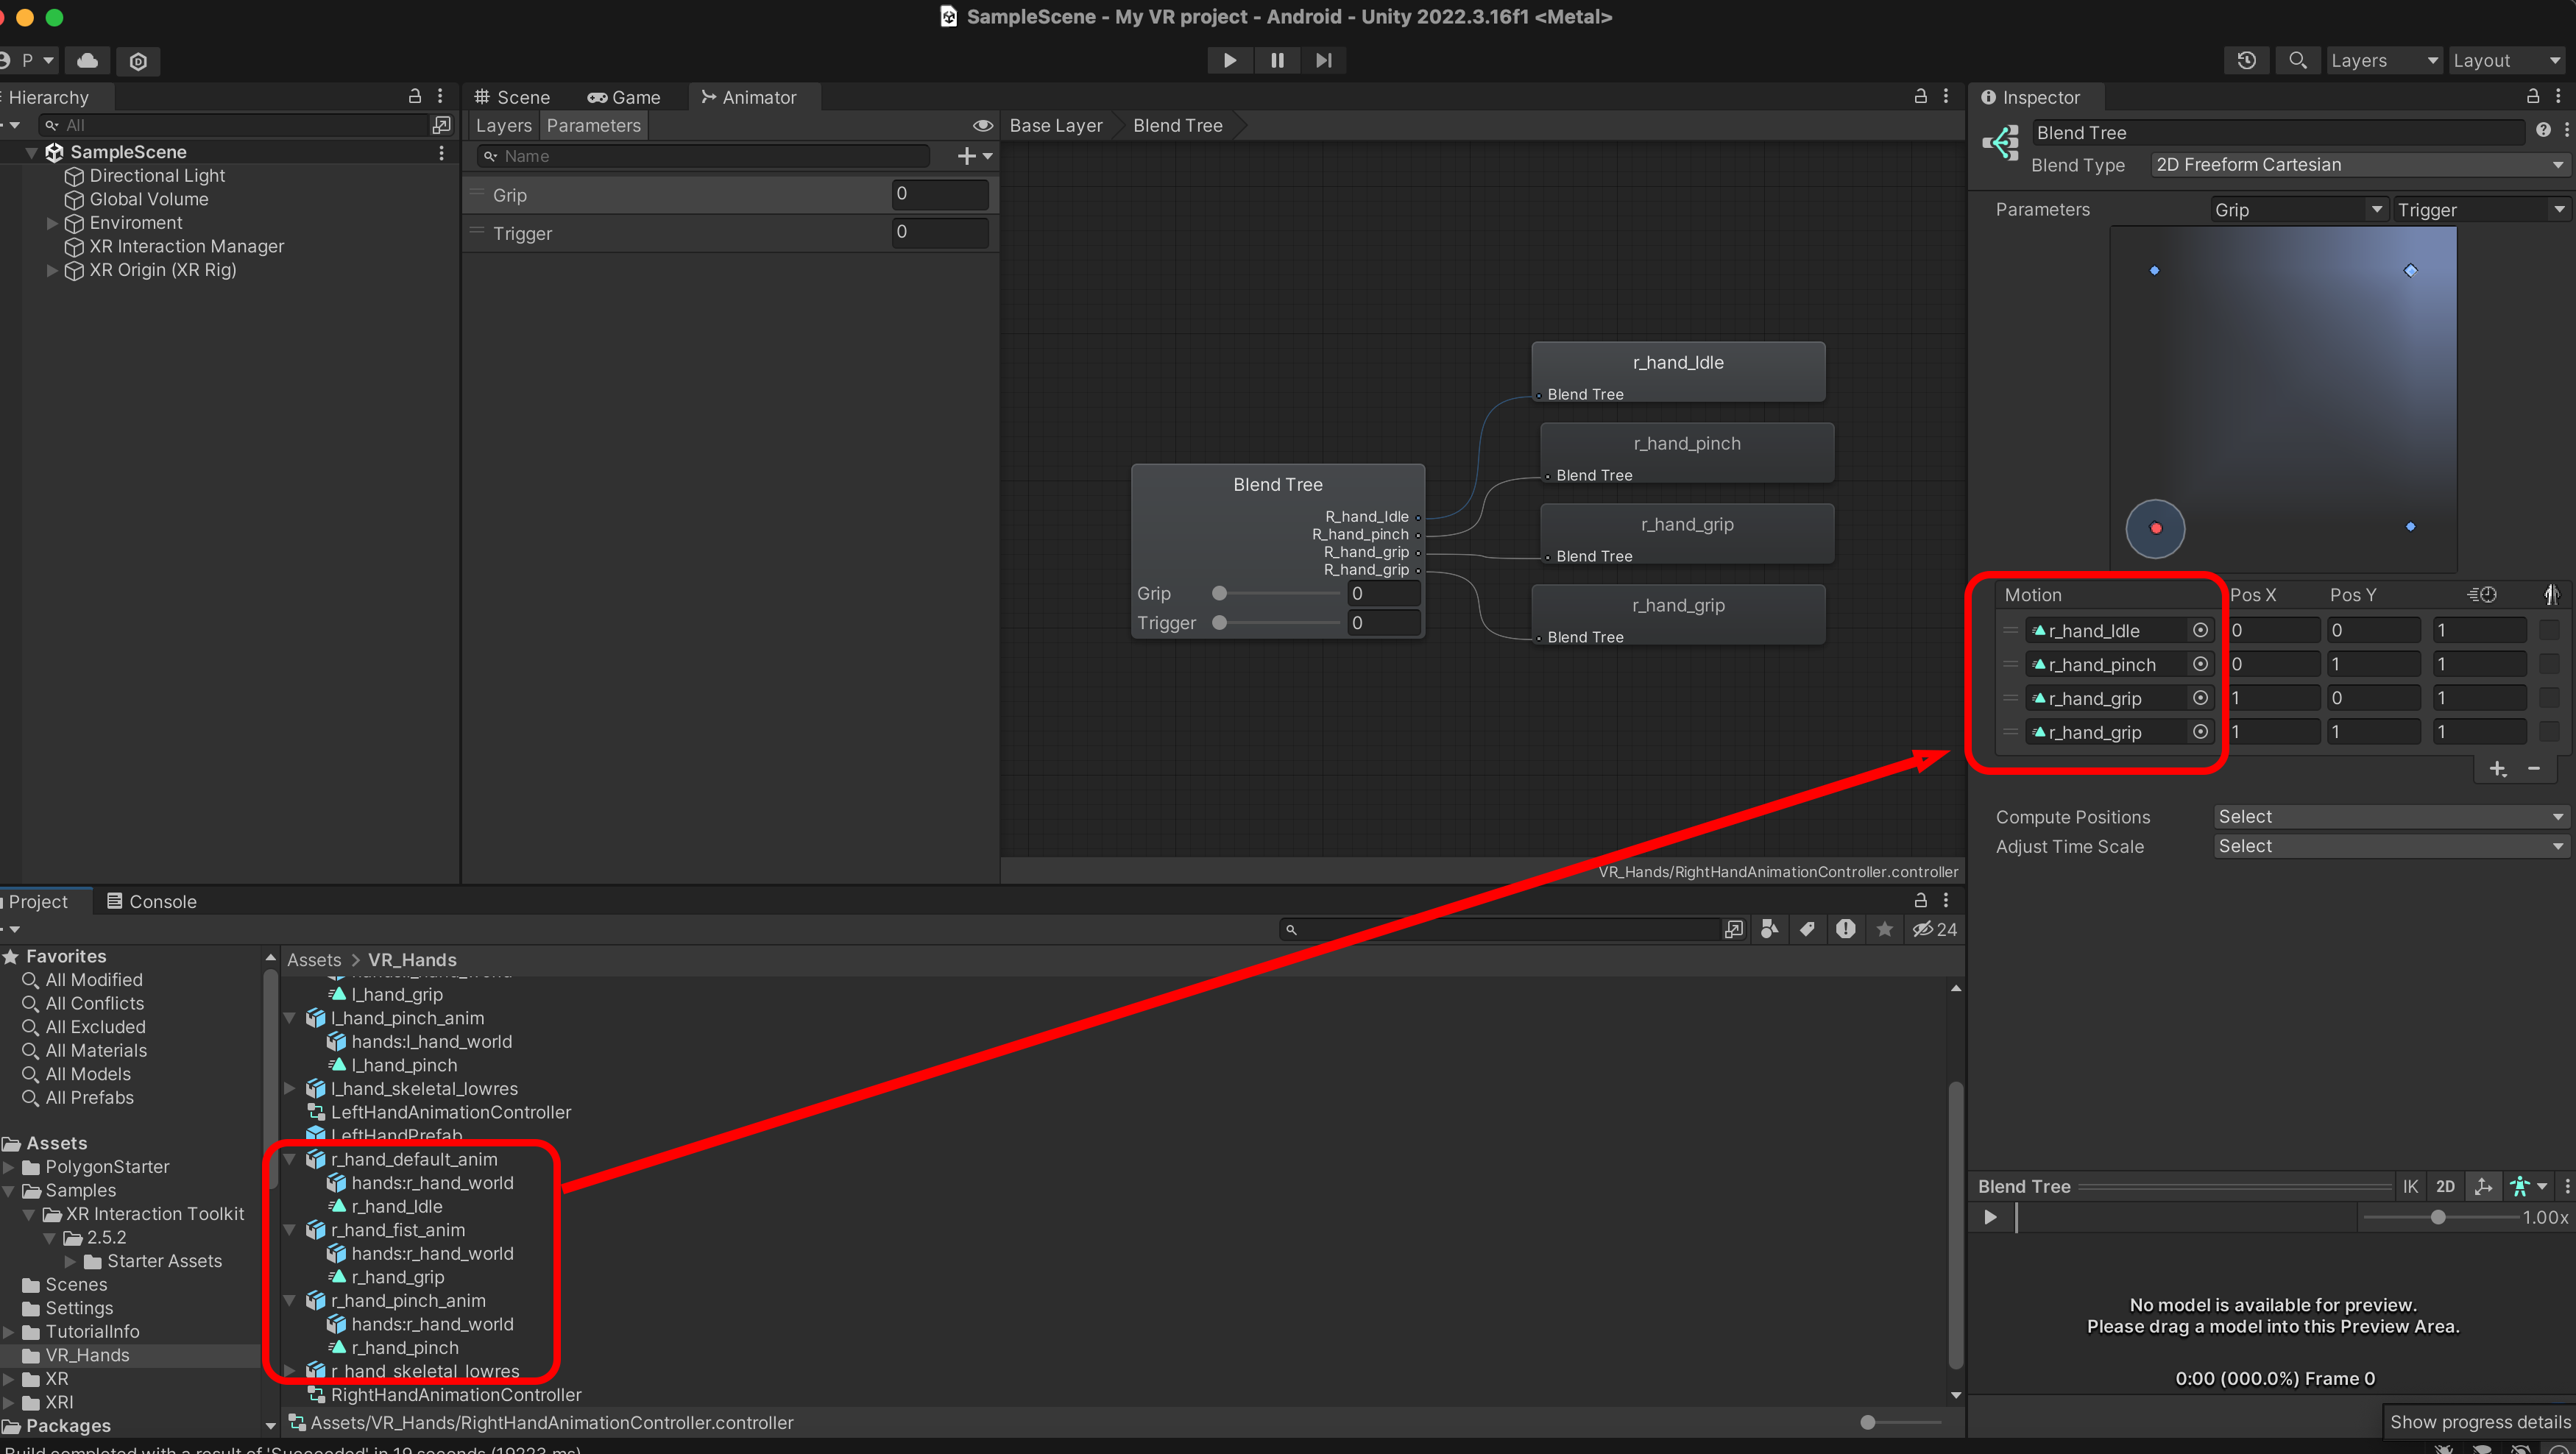Click the global search magnifier icon
This screenshot has height=1454, width=2576.
(x=2297, y=60)
